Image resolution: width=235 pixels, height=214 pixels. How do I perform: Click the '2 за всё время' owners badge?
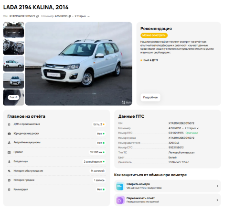94,162
